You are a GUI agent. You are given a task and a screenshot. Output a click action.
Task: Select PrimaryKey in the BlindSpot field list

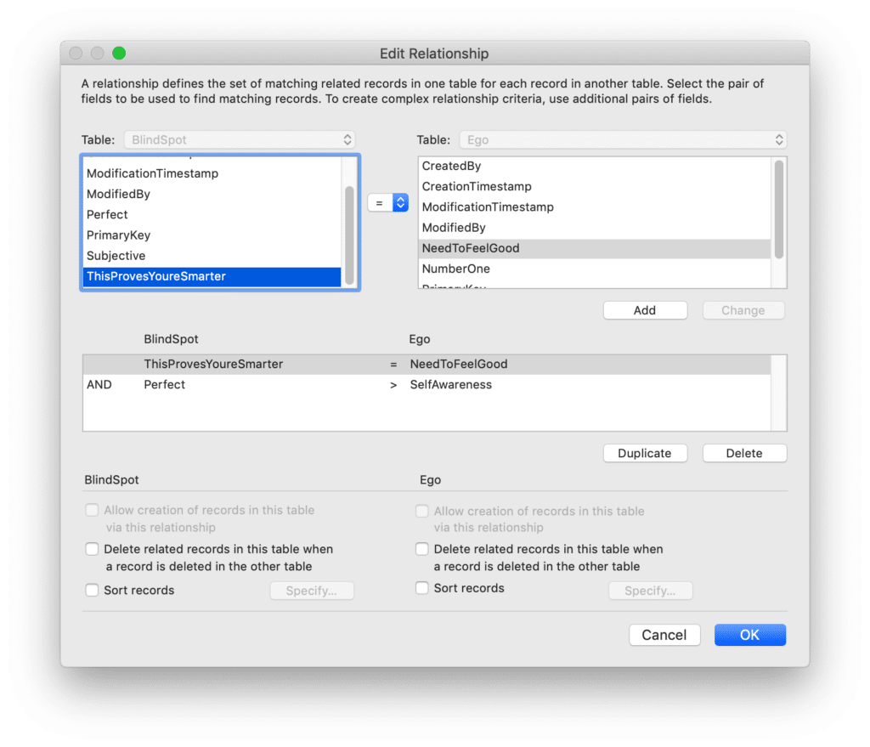point(212,235)
